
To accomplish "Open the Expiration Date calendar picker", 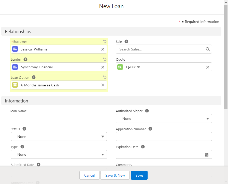I will point(207,154).
